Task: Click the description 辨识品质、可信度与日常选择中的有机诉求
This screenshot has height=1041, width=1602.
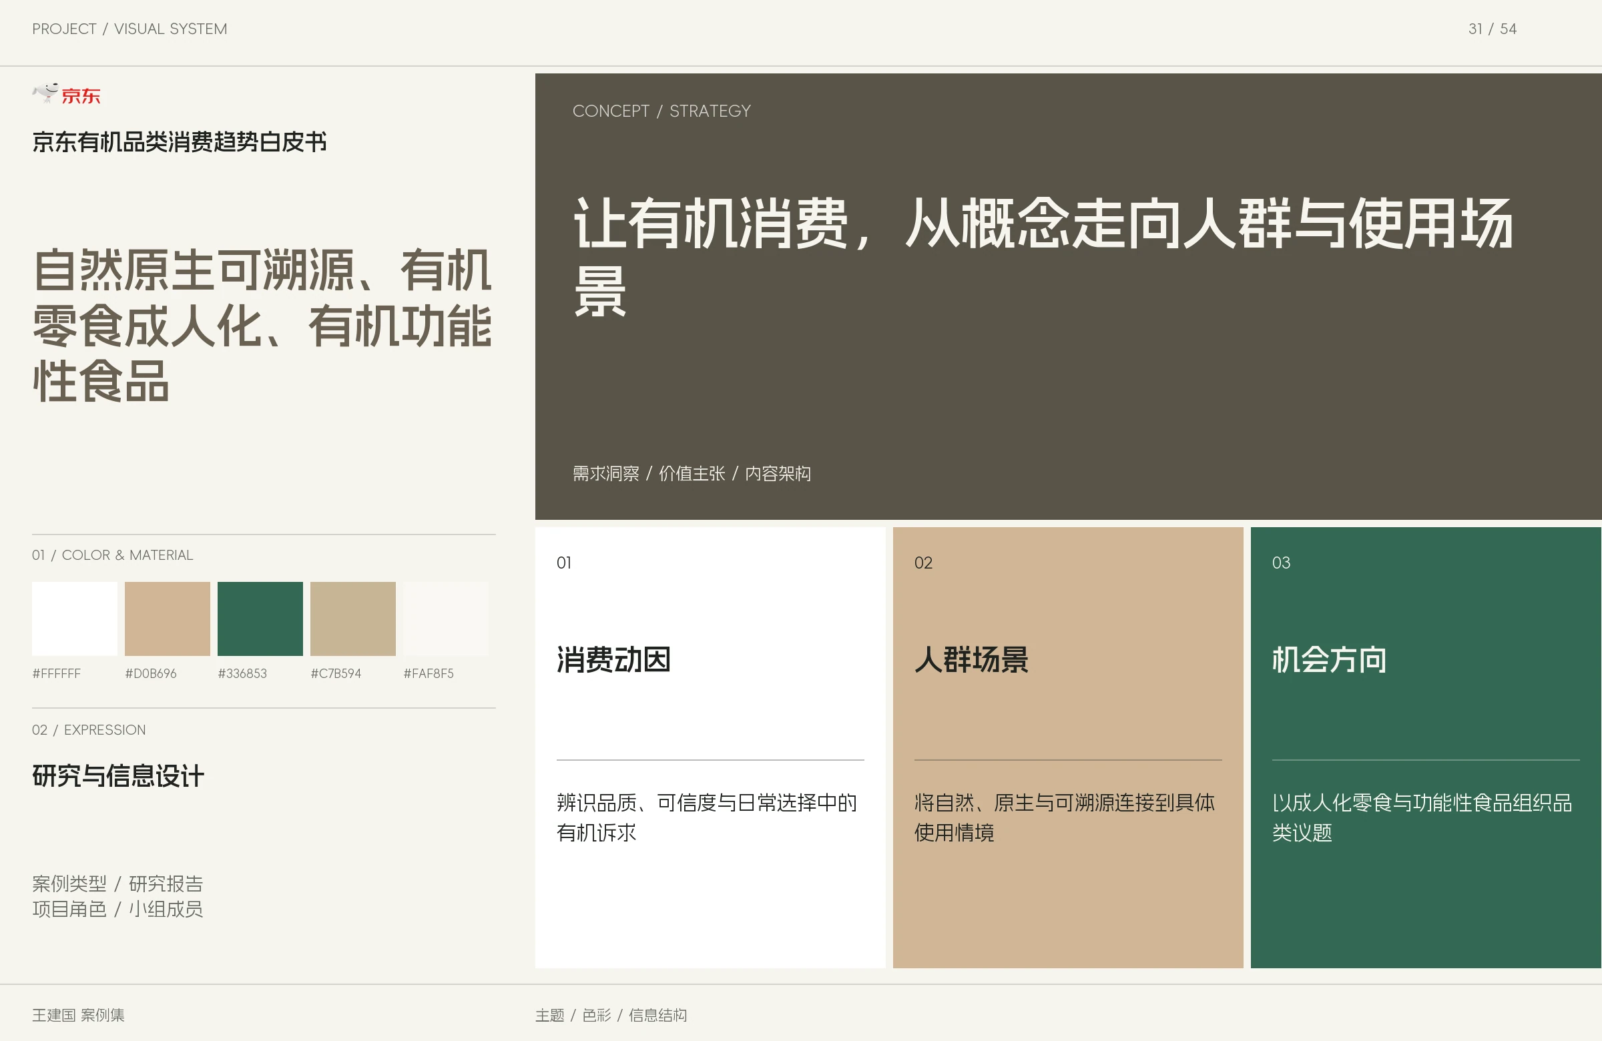Action: (x=707, y=817)
